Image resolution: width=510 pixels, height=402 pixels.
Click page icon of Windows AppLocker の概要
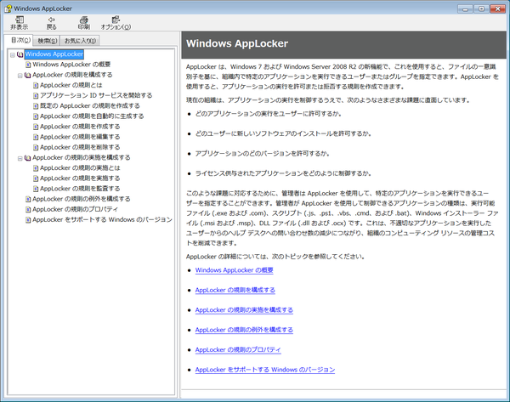(28, 65)
